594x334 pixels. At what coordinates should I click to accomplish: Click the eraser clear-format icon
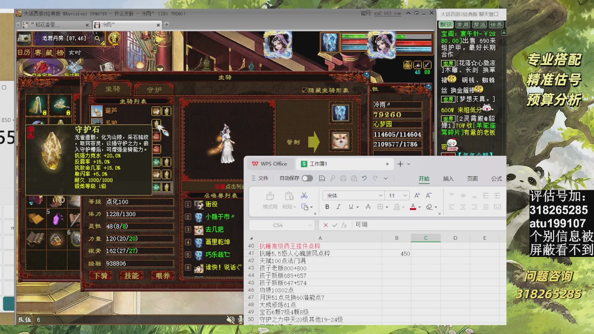click(x=429, y=207)
